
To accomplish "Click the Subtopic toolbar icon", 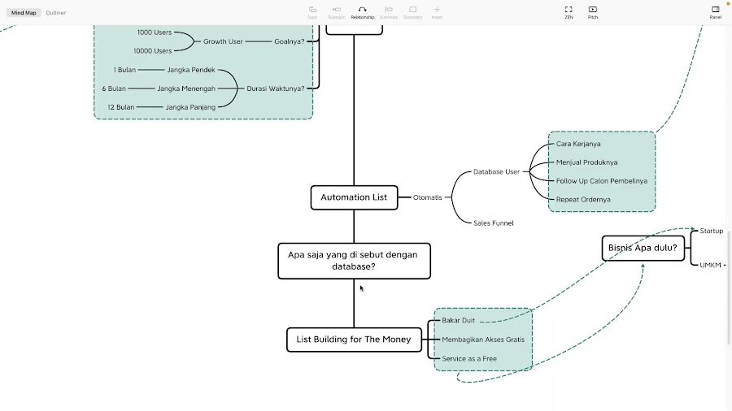I will [x=336, y=12].
